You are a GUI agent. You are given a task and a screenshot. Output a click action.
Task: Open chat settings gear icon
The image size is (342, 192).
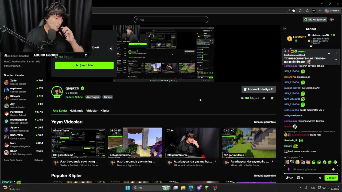(320, 178)
